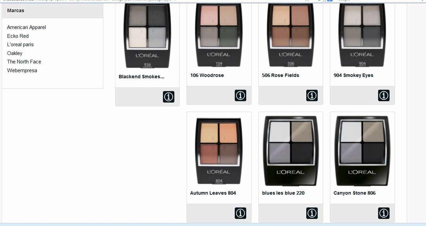Screen dimensions: 426x226
Task: Open Canyon Stone 806 palette image
Action: tap(362, 151)
